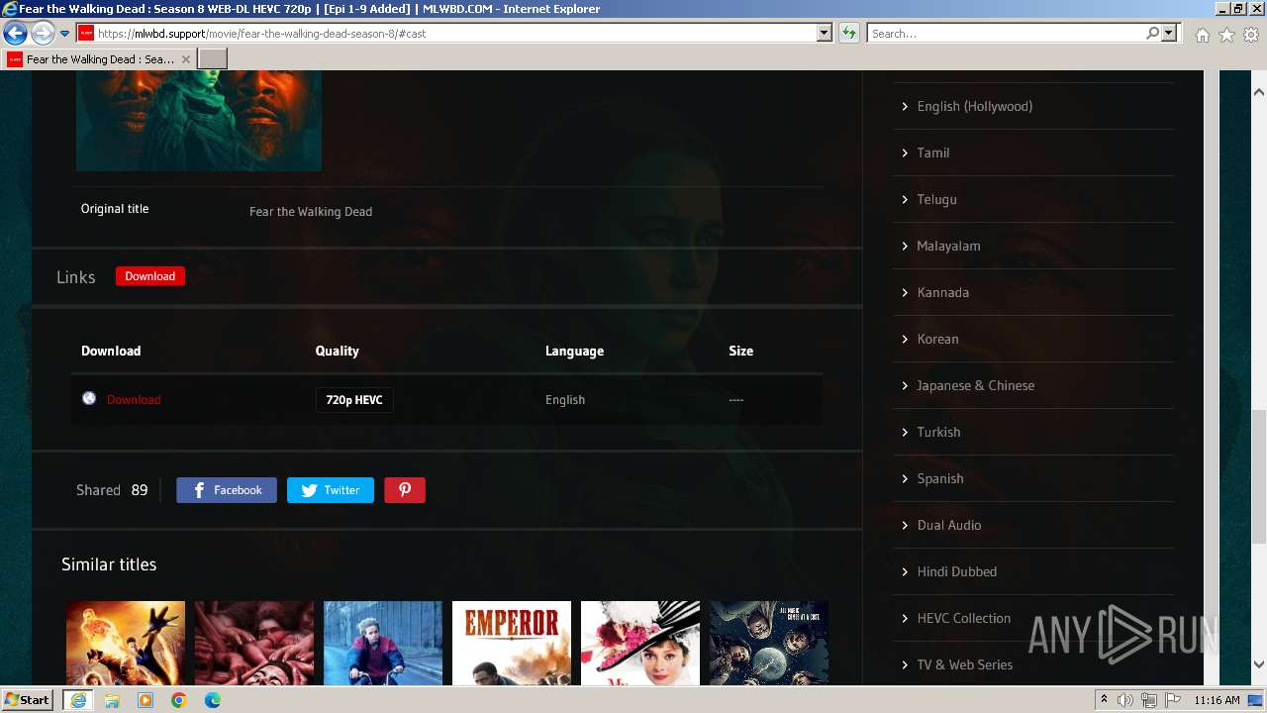Click the Refresh page icon

848,33
